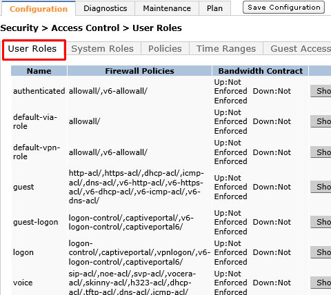Click Show button in the guest row
This screenshot has width=331, height=295.
pyautogui.click(x=321, y=187)
